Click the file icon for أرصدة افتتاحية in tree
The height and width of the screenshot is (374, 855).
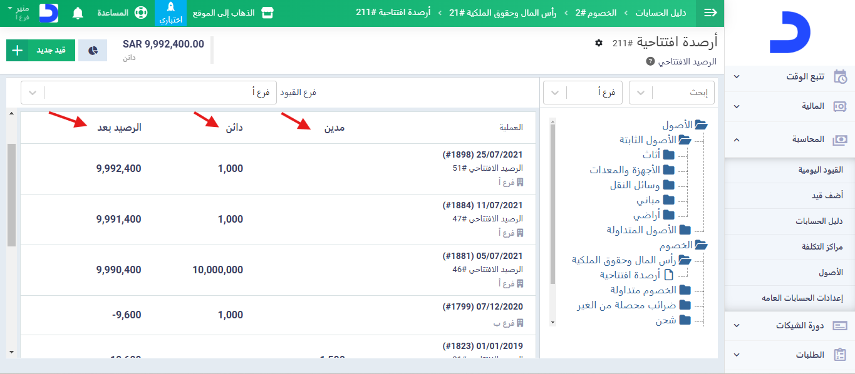668,275
